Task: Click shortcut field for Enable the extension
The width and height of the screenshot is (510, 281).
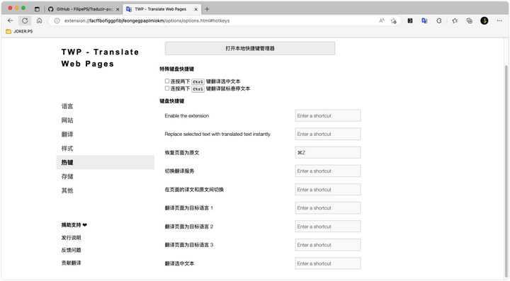Action: pos(328,115)
